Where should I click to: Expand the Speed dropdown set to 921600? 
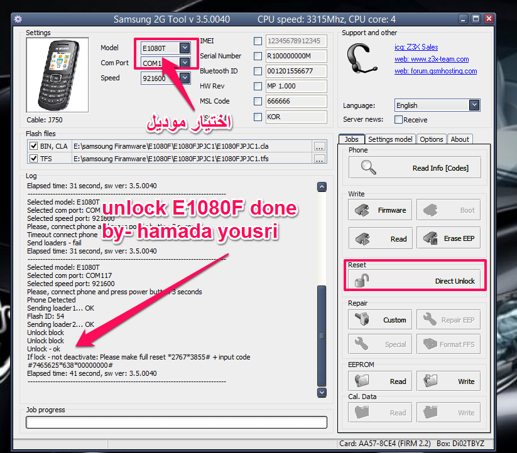click(184, 78)
